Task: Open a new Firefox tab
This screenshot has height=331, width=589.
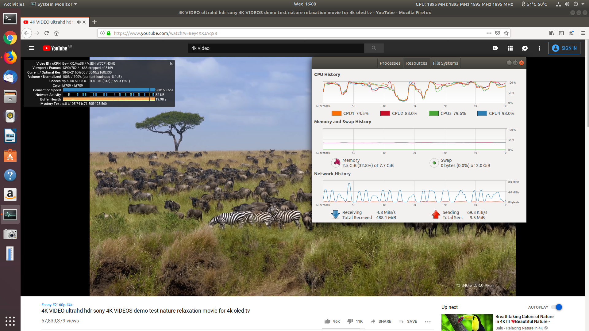Action: (x=94, y=22)
